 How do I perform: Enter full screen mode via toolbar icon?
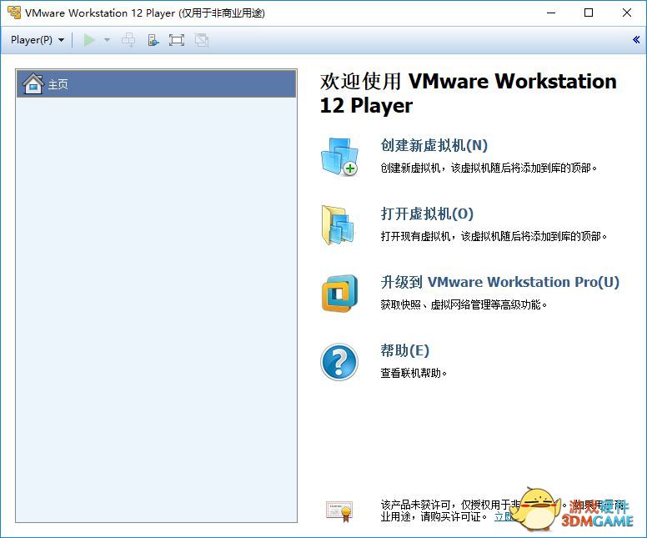coord(177,40)
